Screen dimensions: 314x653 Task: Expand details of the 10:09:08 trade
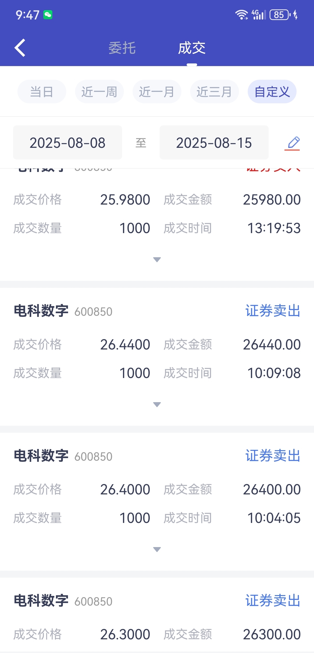point(157,404)
